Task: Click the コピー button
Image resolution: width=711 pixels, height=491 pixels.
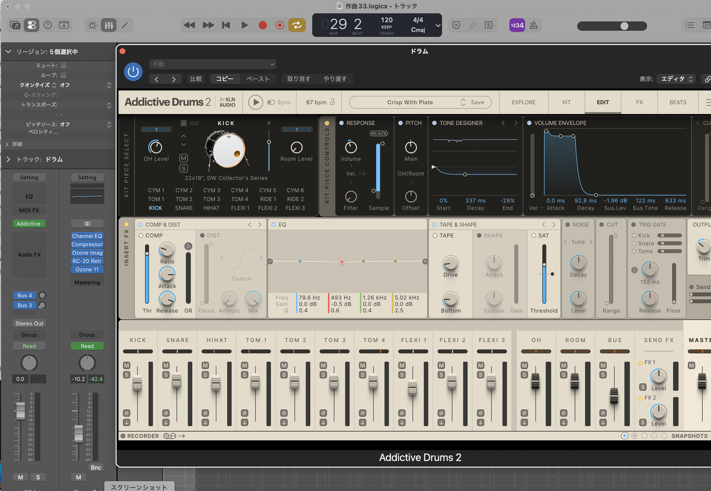Action: coord(225,79)
